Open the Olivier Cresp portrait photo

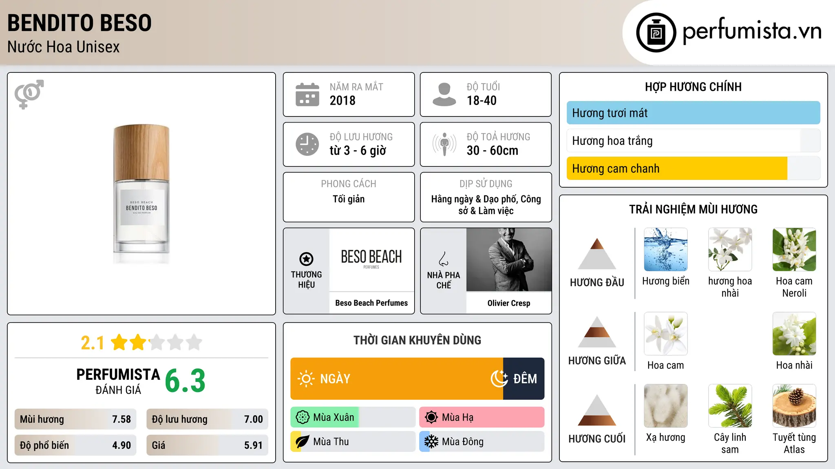(509, 259)
